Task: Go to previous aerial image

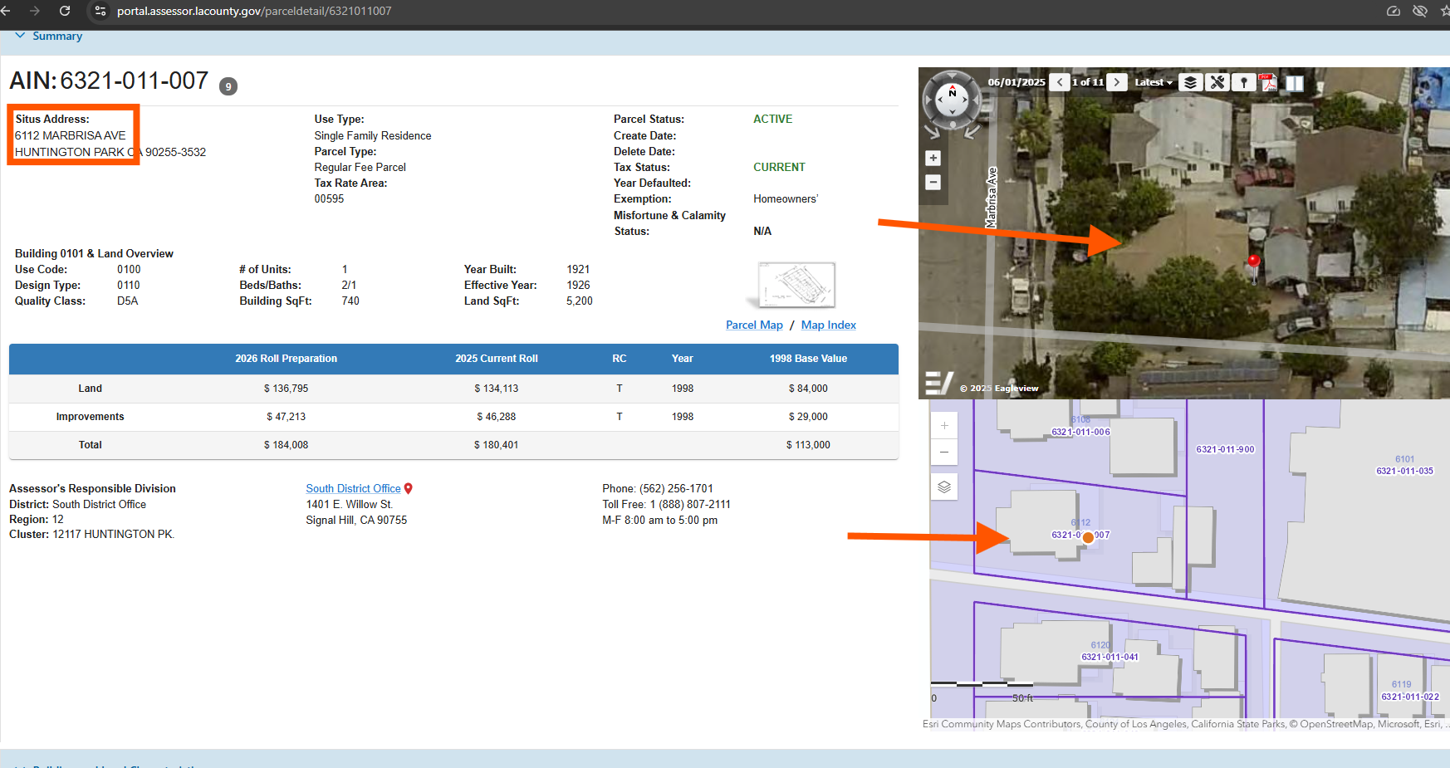Action: [1060, 82]
